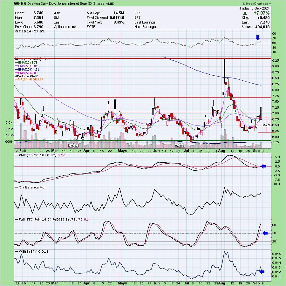This screenshot has height=286, width=286.
Task: Click the line icon beside RSI(14)
Action: coord(16,31)
